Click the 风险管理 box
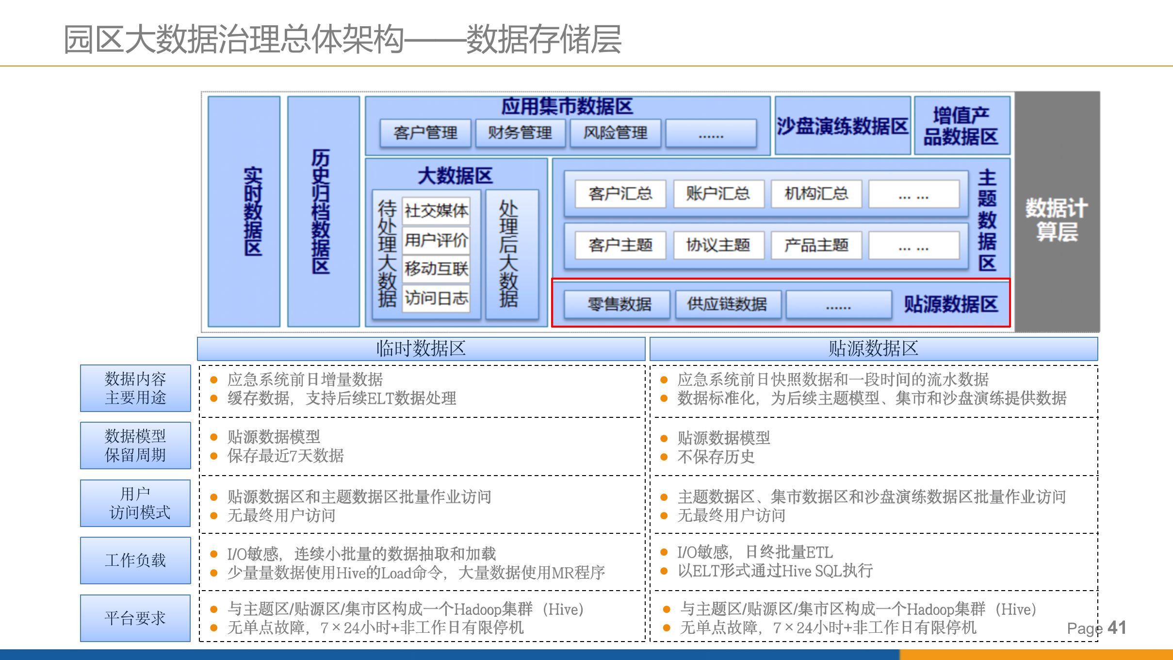This screenshot has height=660, width=1173. click(x=615, y=132)
